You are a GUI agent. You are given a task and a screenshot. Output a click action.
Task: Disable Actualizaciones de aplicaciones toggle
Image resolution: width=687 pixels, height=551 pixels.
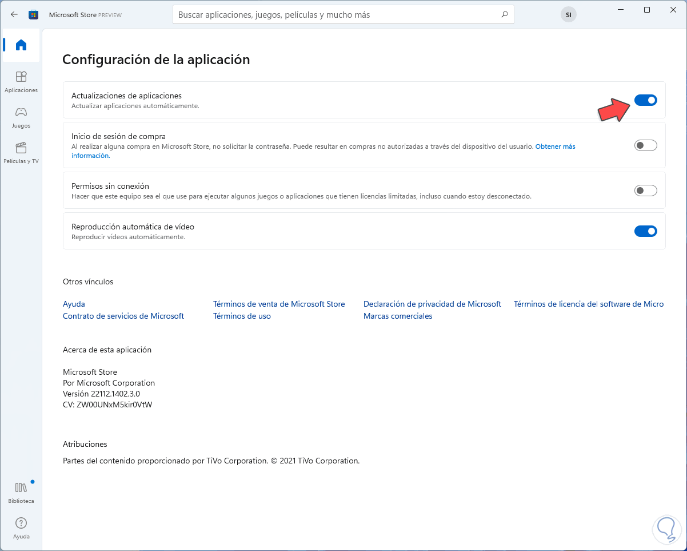(645, 100)
